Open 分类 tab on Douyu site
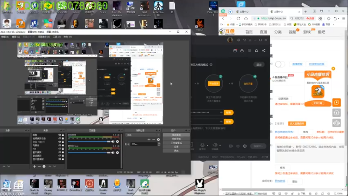This screenshot has height=196, width=348. pos(278,32)
